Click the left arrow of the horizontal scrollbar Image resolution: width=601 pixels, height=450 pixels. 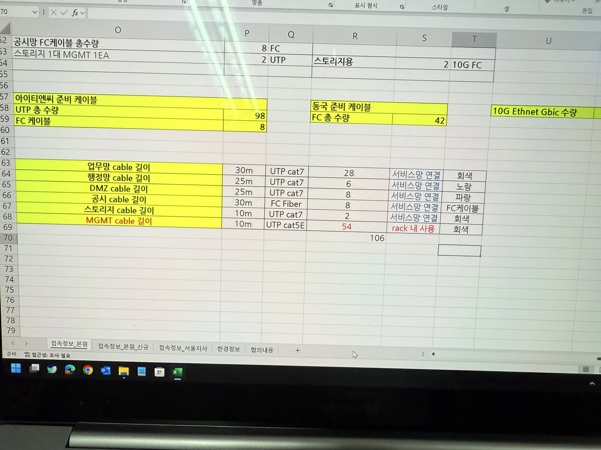pyautogui.click(x=433, y=354)
